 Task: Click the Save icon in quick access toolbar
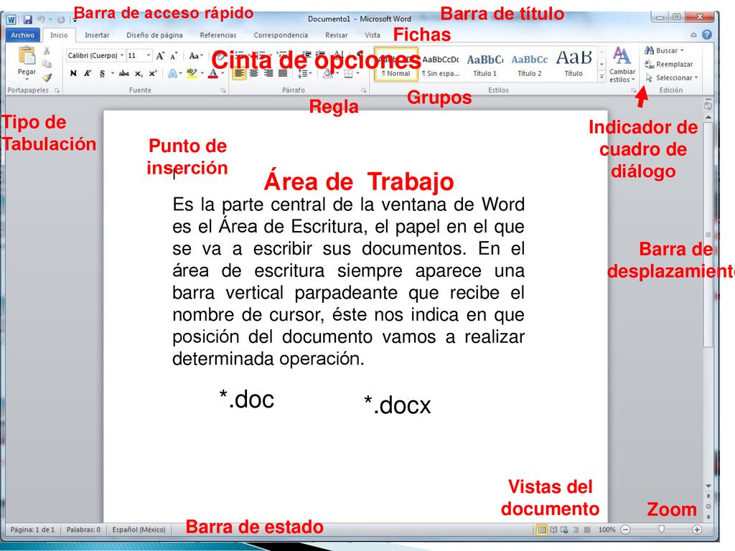point(28,19)
